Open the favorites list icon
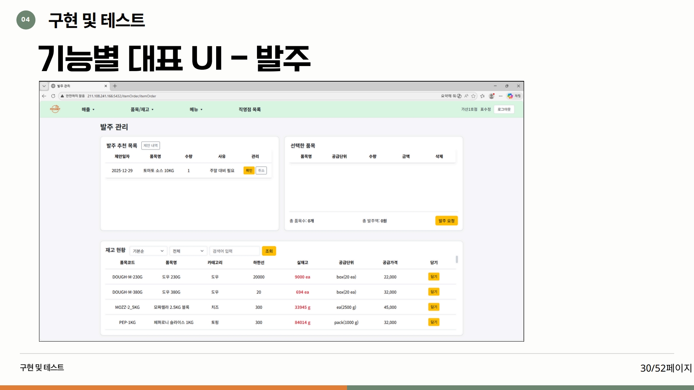The height and width of the screenshot is (390, 694). click(x=482, y=96)
